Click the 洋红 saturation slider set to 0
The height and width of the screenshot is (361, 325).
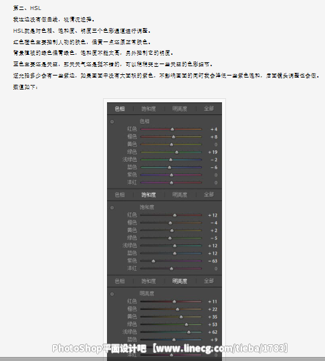pos(171,269)
